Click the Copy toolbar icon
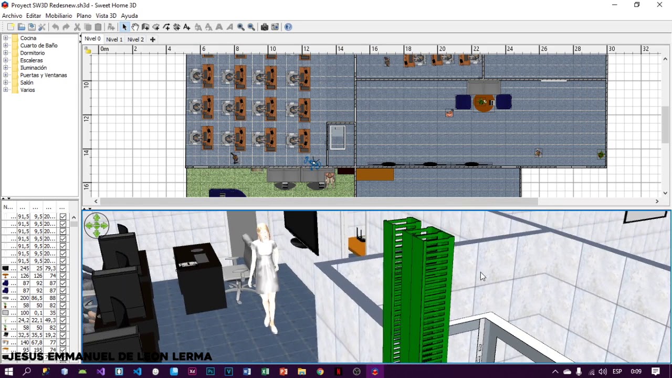This screenshot has width=672, height=378. pyautogui.click(x=88, y=27)
